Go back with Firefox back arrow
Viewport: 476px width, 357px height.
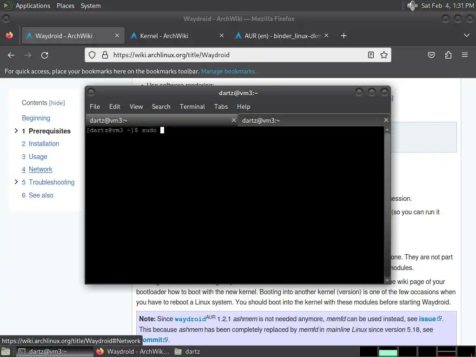pos(11,55)
